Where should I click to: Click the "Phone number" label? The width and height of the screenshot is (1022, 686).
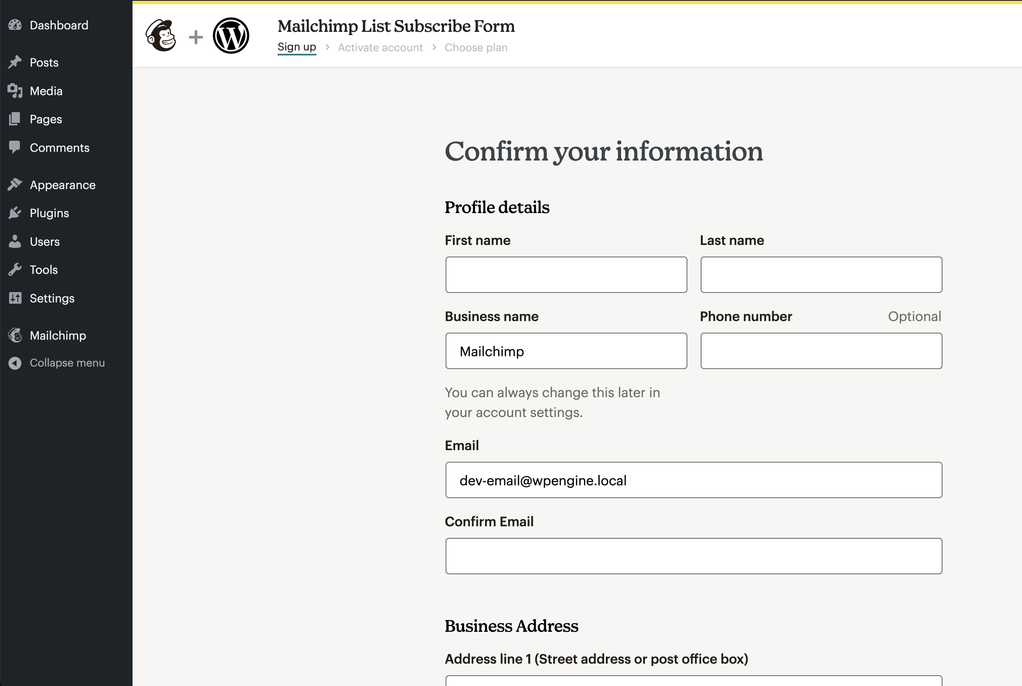click(x=746, y=316)
